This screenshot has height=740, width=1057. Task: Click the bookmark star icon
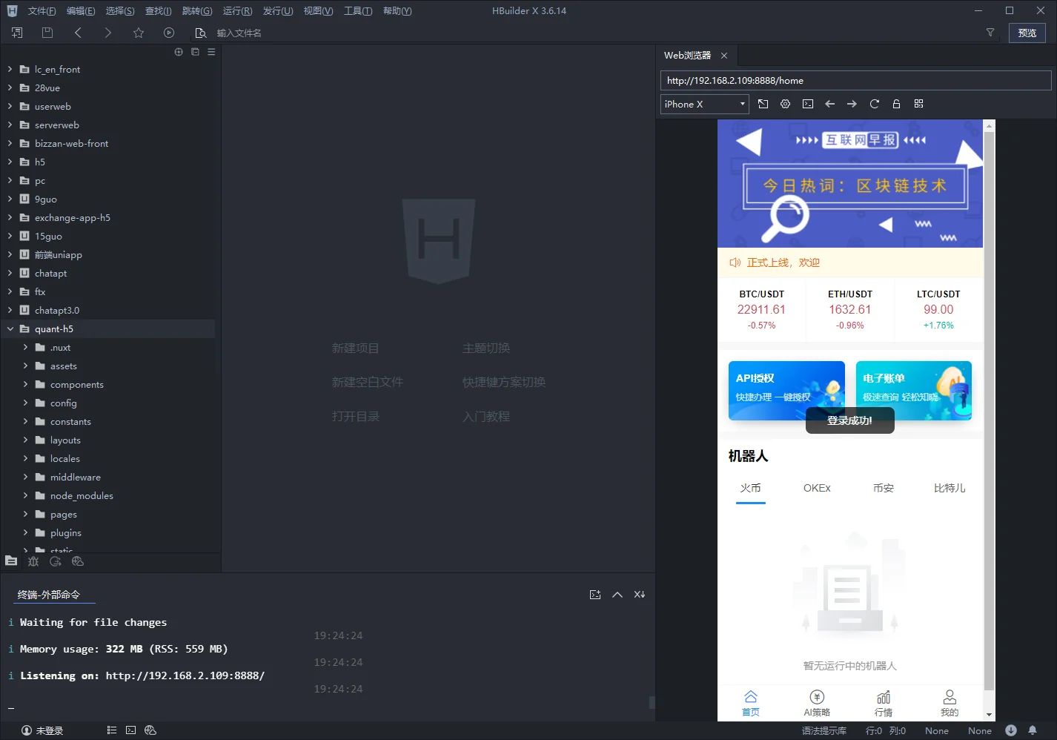139,33
